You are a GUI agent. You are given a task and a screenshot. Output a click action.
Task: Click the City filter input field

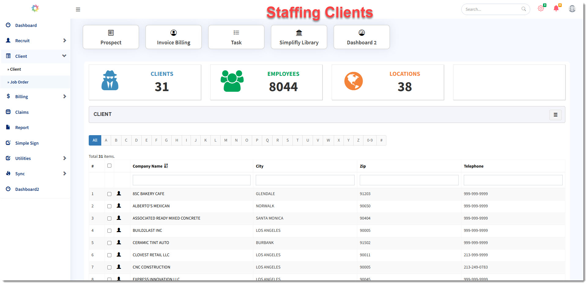point(305,180)
